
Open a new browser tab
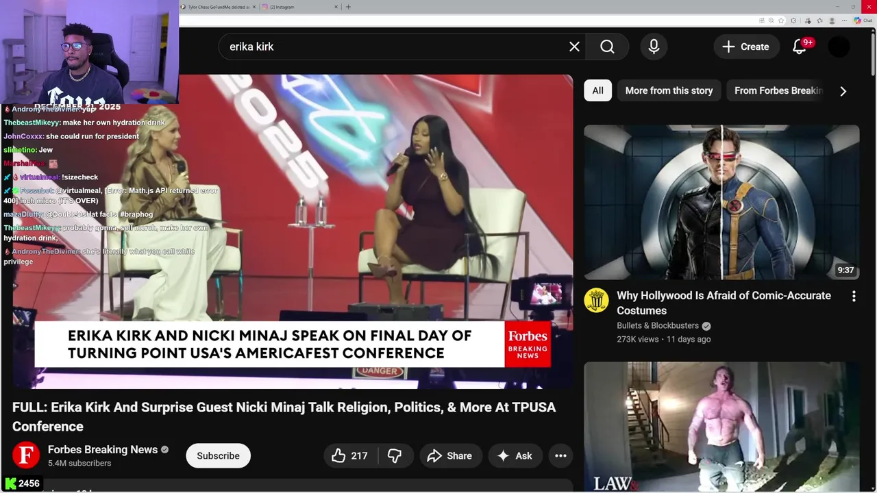click(x=348, y=7)
